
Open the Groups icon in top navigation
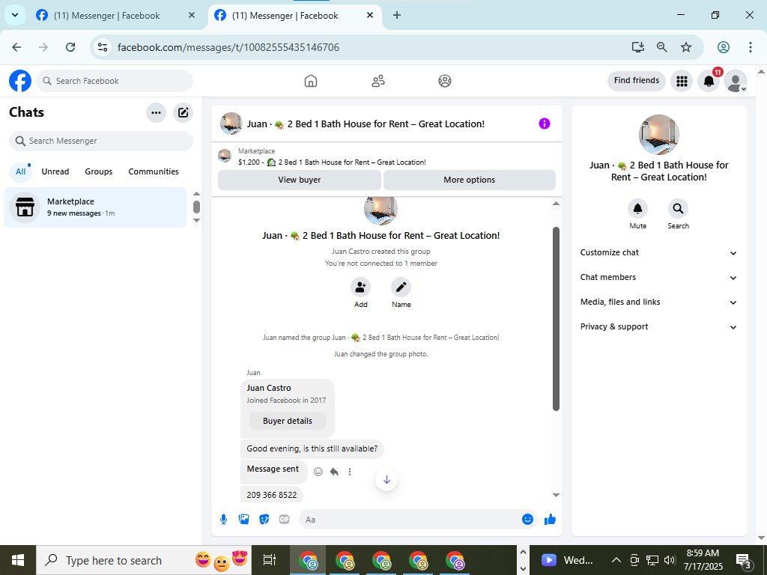click(x=445, y=81)
